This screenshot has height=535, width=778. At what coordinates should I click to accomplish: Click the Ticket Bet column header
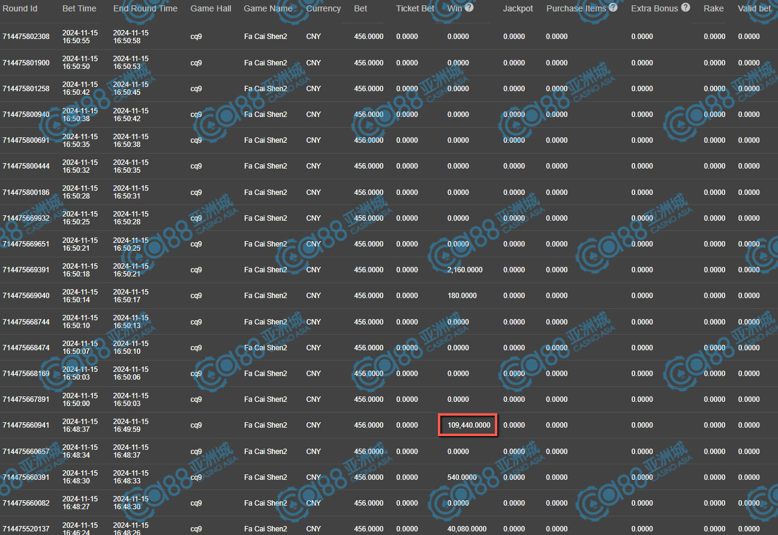[x=415, y=8]
